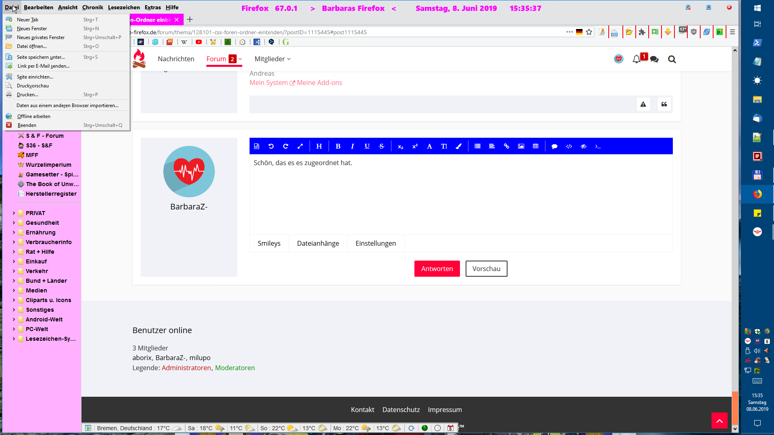The height and width of the screenshot is (435, 774).
Task: Open the notifications bell icon
Action: pyautogui.click(x=636, y=59)
